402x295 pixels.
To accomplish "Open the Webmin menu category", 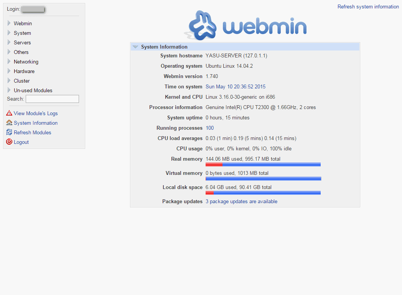I will tap(23, 23).
